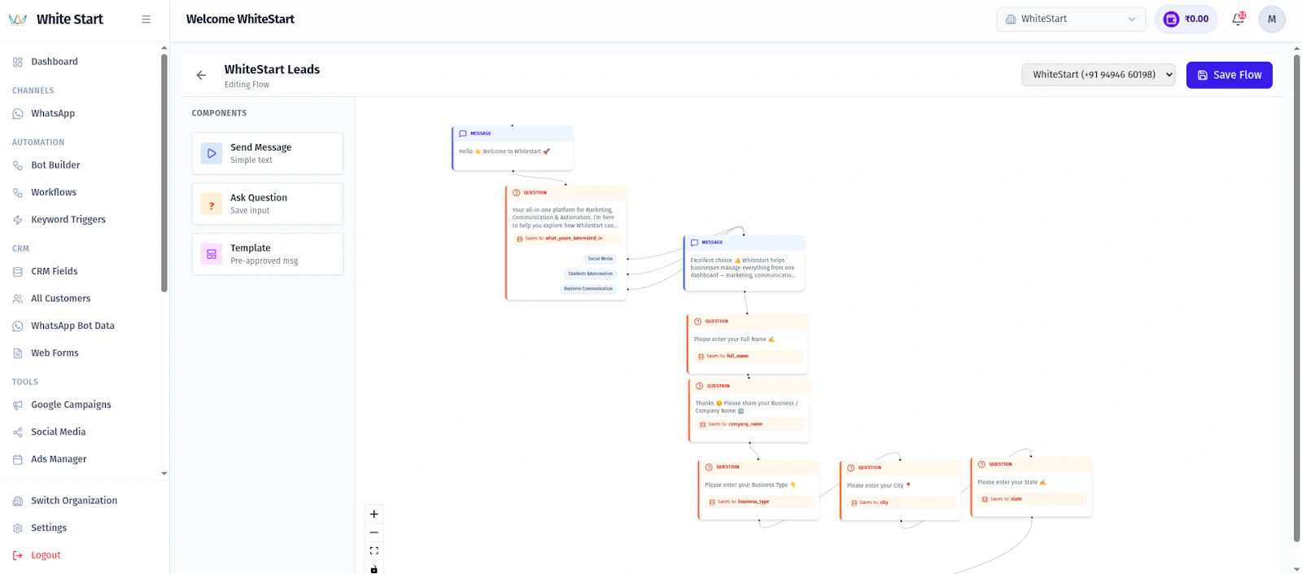Select the City question node
Screen dimensions: 1302x574
(x=900, y=490)
